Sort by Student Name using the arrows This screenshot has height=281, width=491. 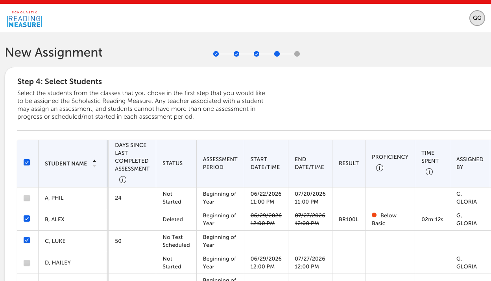tap(94, 163)
